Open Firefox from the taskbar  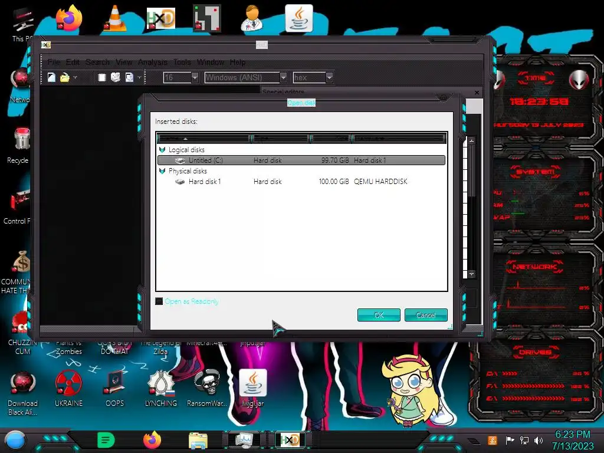152,440
